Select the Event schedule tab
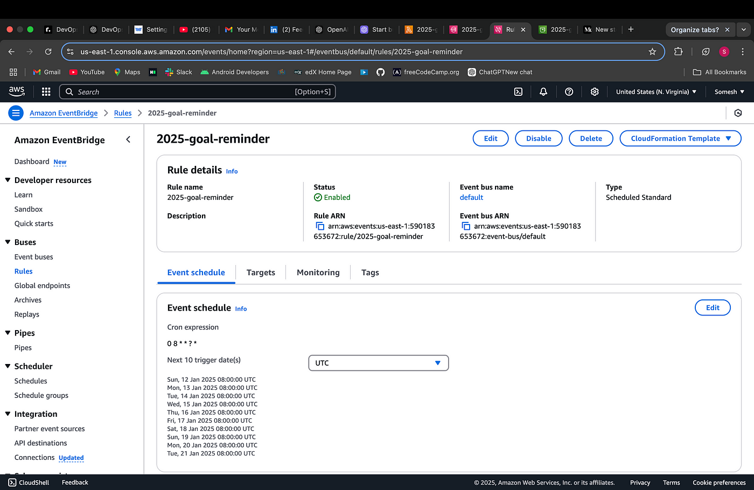Screen dimensions: 754x490 point(196,272)
